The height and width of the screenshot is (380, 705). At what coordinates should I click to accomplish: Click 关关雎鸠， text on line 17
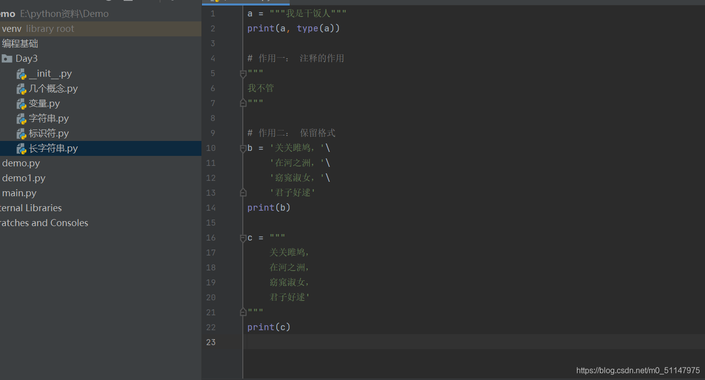290,253
